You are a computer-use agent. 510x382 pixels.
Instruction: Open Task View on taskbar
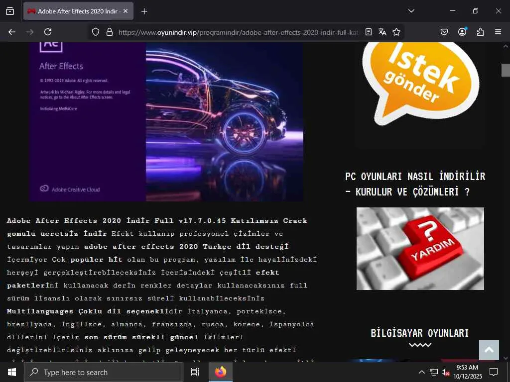click(195, 372)
